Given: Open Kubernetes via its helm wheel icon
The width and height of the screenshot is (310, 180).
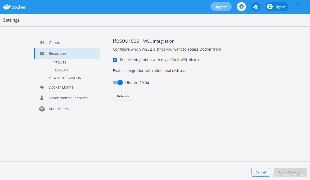Looking at the screenshot, I should (42, 109).
